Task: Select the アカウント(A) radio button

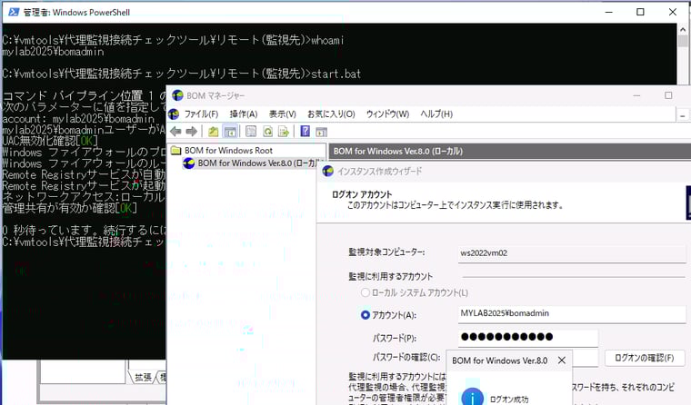Action: [365, 315]
